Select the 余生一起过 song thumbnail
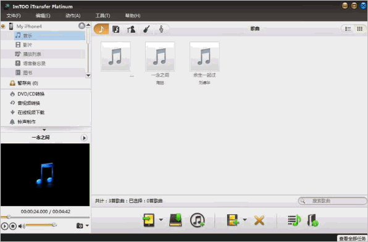The height and width of the screenshot is (242, 368). (x=204, y=57)
